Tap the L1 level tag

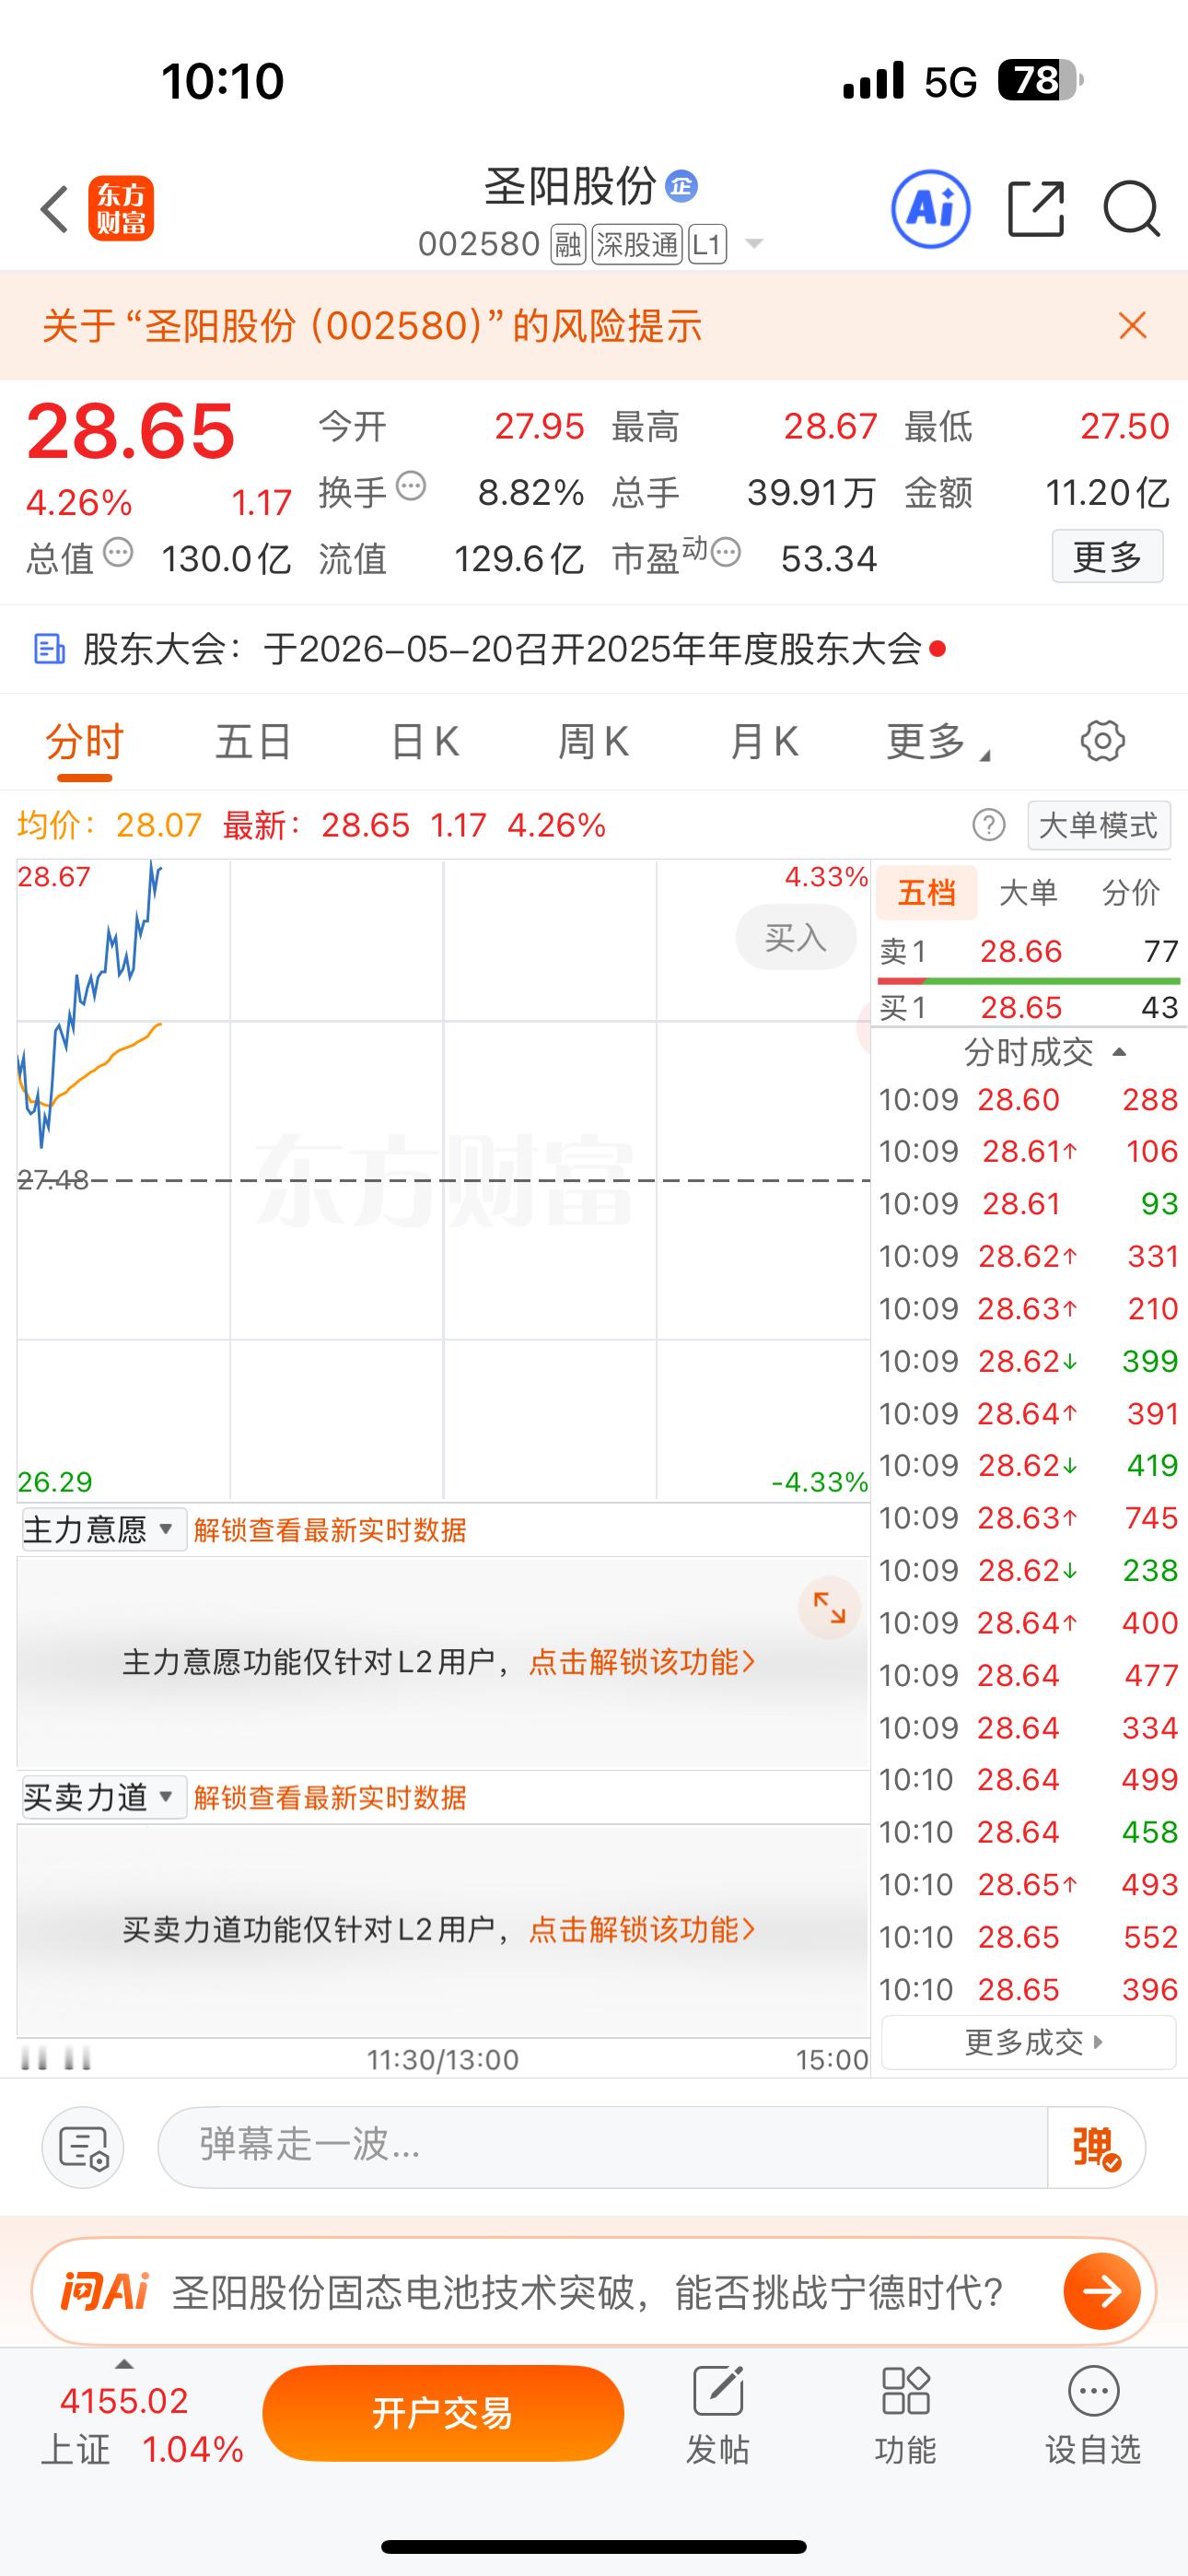[x=707, y=245]
